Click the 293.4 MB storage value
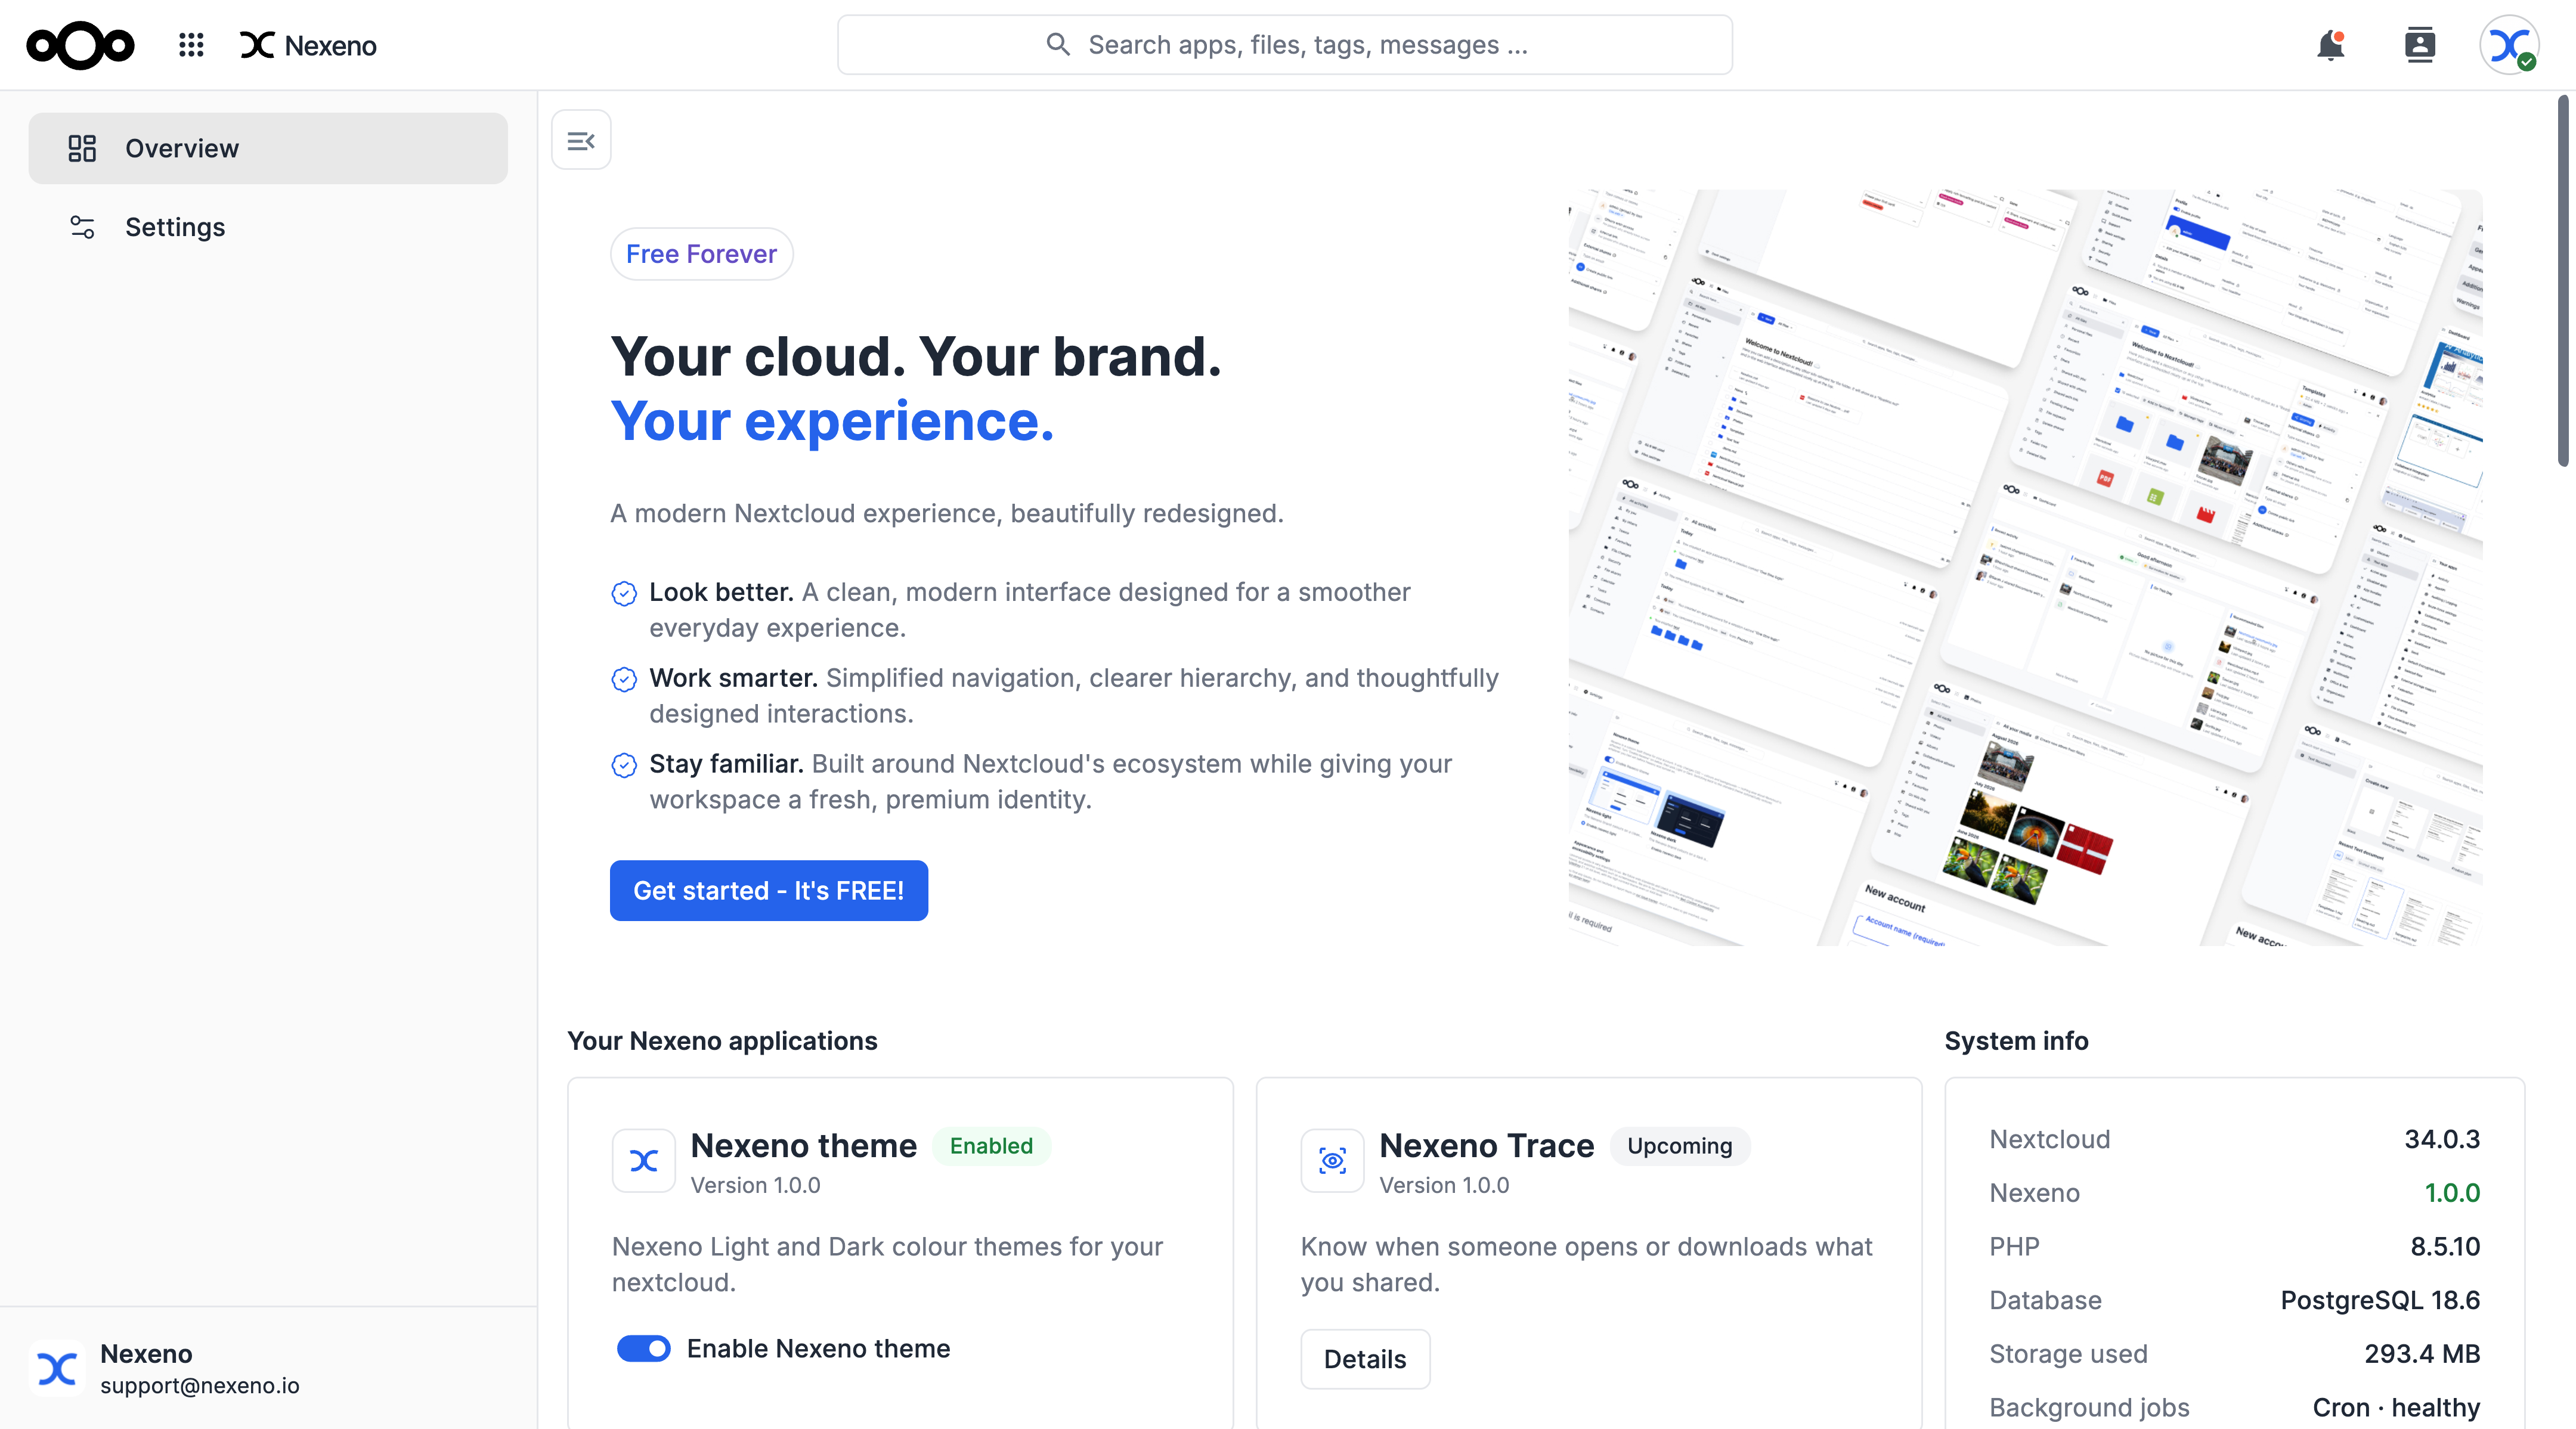This screenshot has height=1429, width=2576. [x=2422, y=1354]
